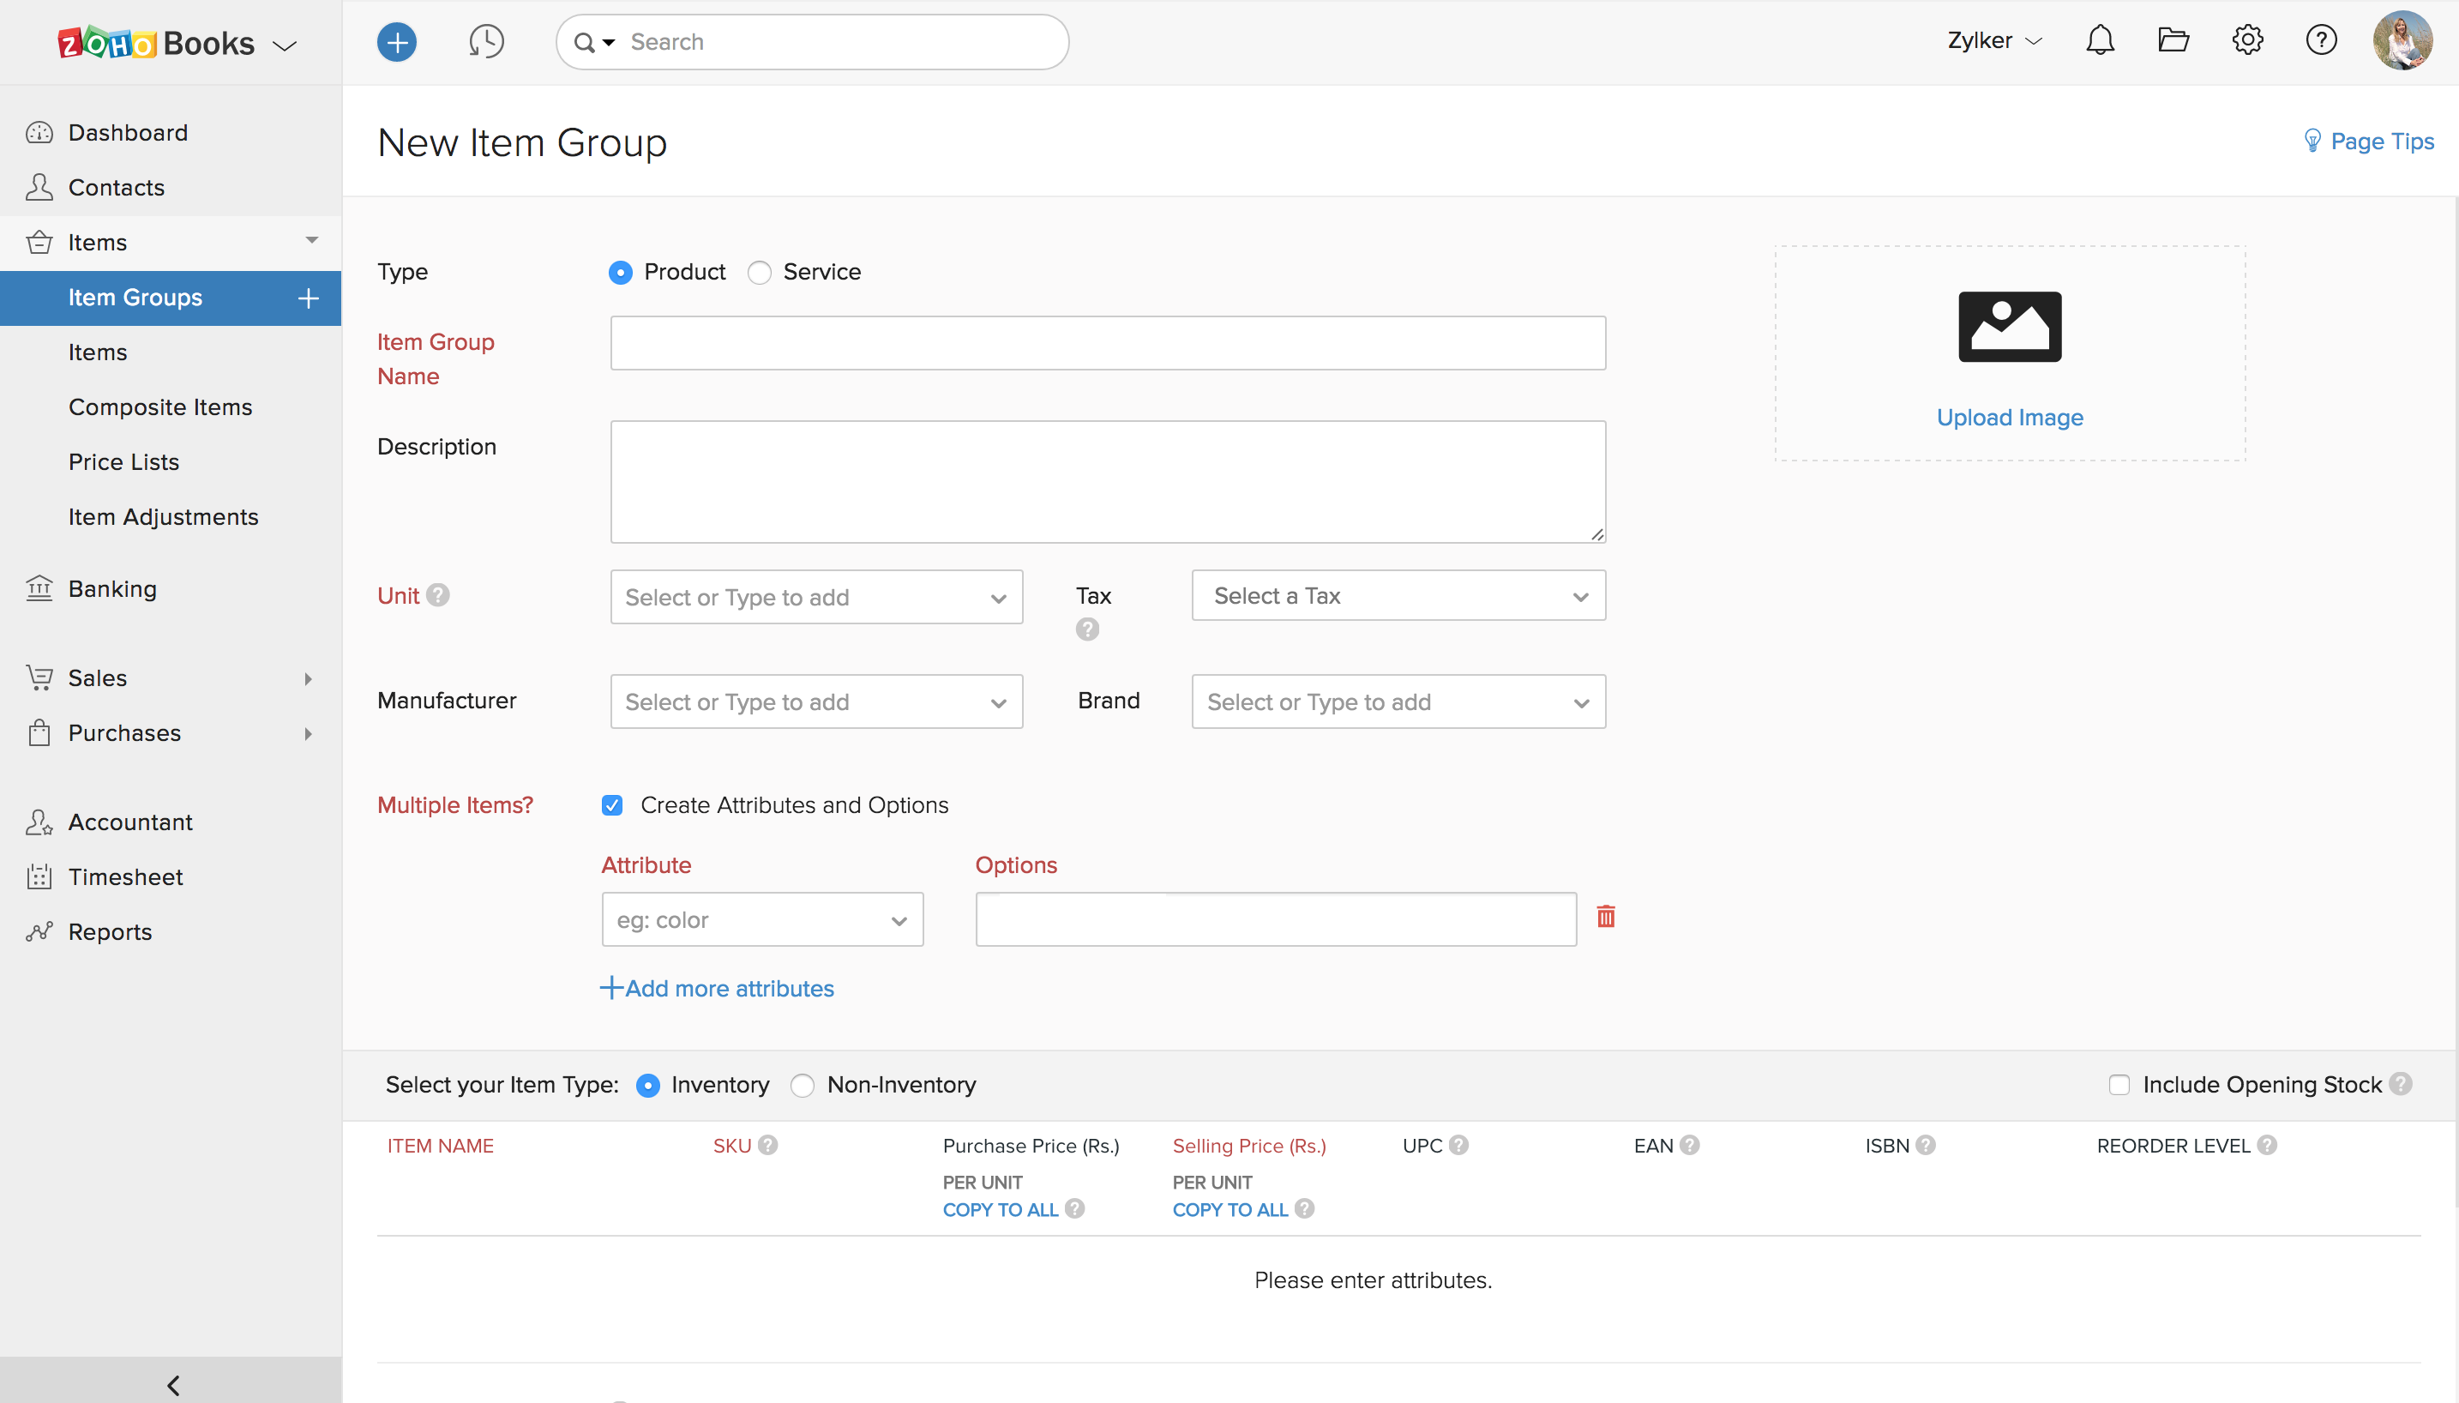Click the help question mark icon

click(x=2321, y=39)
